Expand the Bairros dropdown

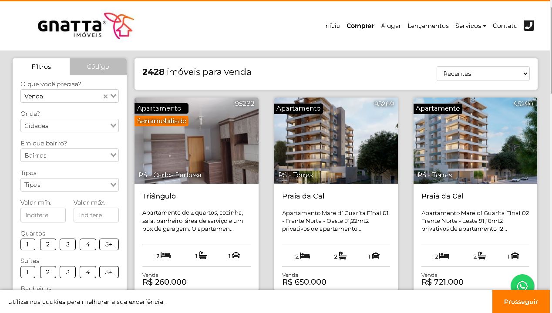pyautogui.click(x=70, y=155)
